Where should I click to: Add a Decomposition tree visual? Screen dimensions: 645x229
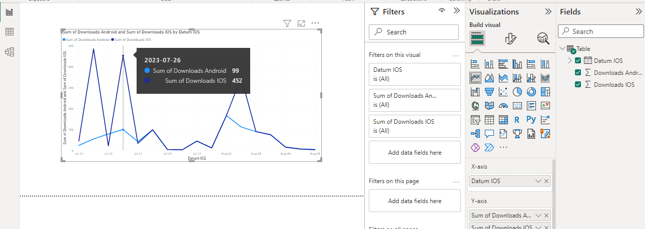pyautogui.click(x=475, y=134)
